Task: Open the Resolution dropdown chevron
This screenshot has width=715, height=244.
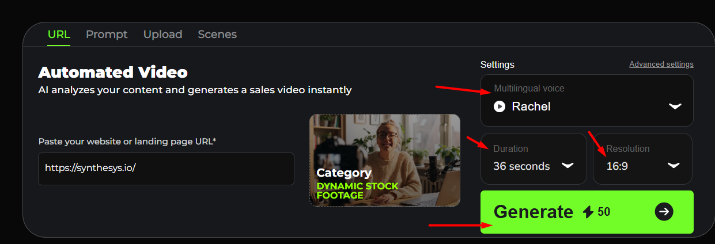Action: 674,166
